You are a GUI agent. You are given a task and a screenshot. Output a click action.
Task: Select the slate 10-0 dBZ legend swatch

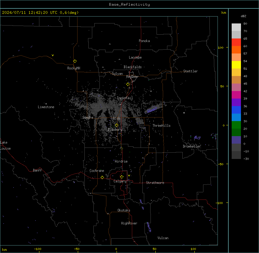coord(236,140)
